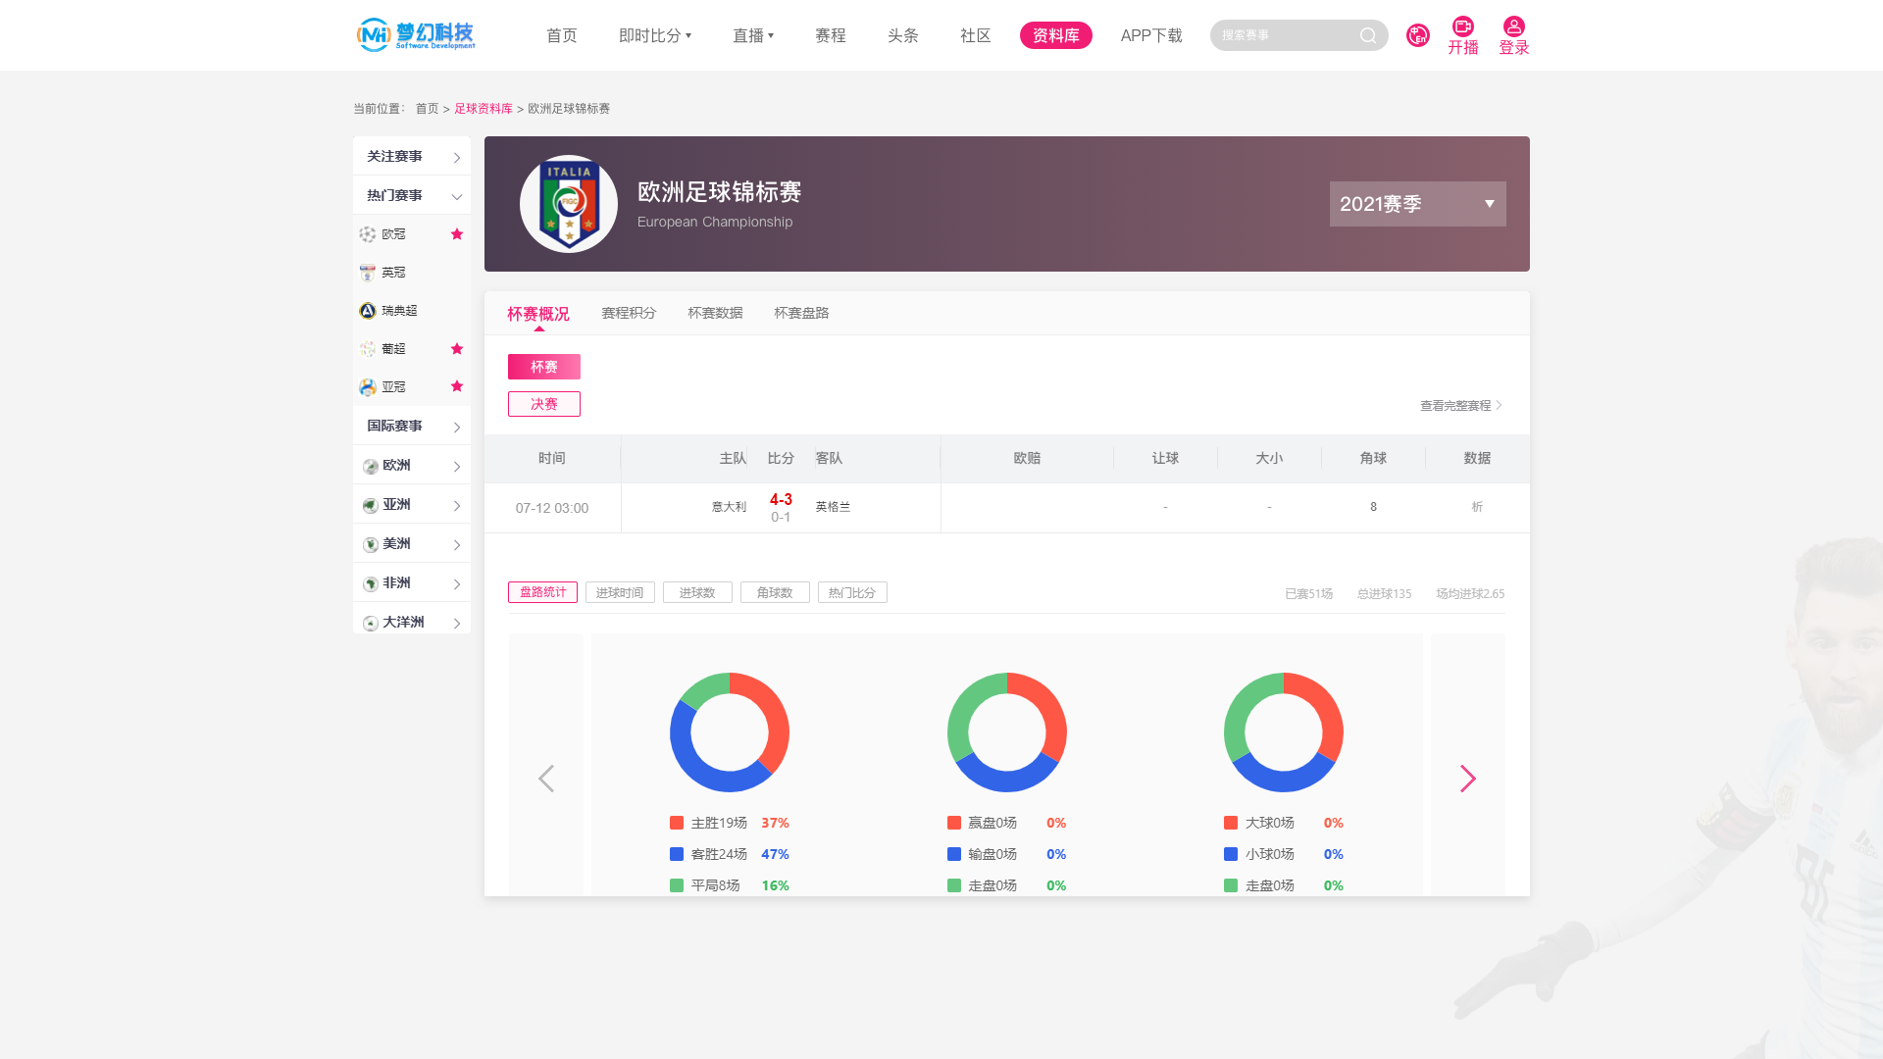Select the 角球数 stats filter
This screenshot has height=1059, width=1883.
tap(775, 592)
